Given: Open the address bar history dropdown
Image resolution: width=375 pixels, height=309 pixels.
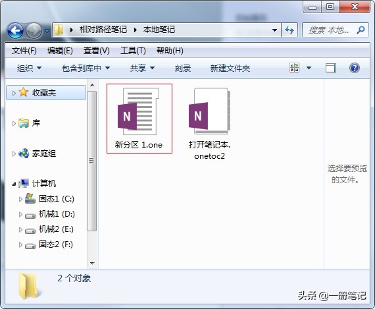Looking at the screenshot, I should click(x=275, y=30).
